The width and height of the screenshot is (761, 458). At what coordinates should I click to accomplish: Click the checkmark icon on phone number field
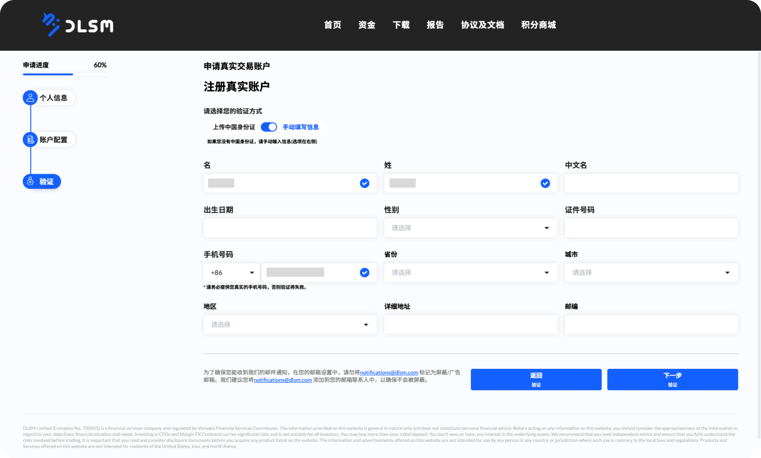(364, 272)
